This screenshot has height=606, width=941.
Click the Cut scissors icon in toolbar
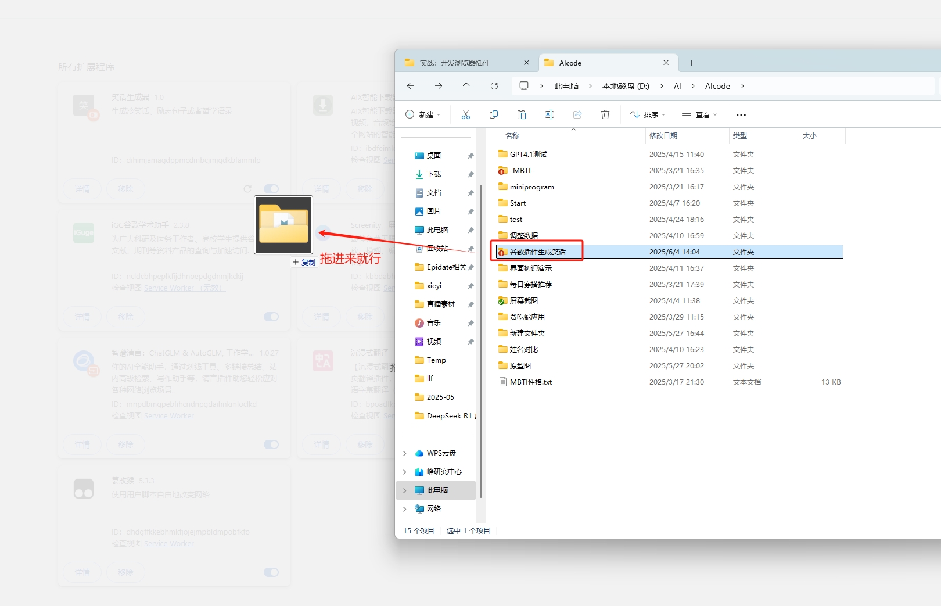click(465, 114)
